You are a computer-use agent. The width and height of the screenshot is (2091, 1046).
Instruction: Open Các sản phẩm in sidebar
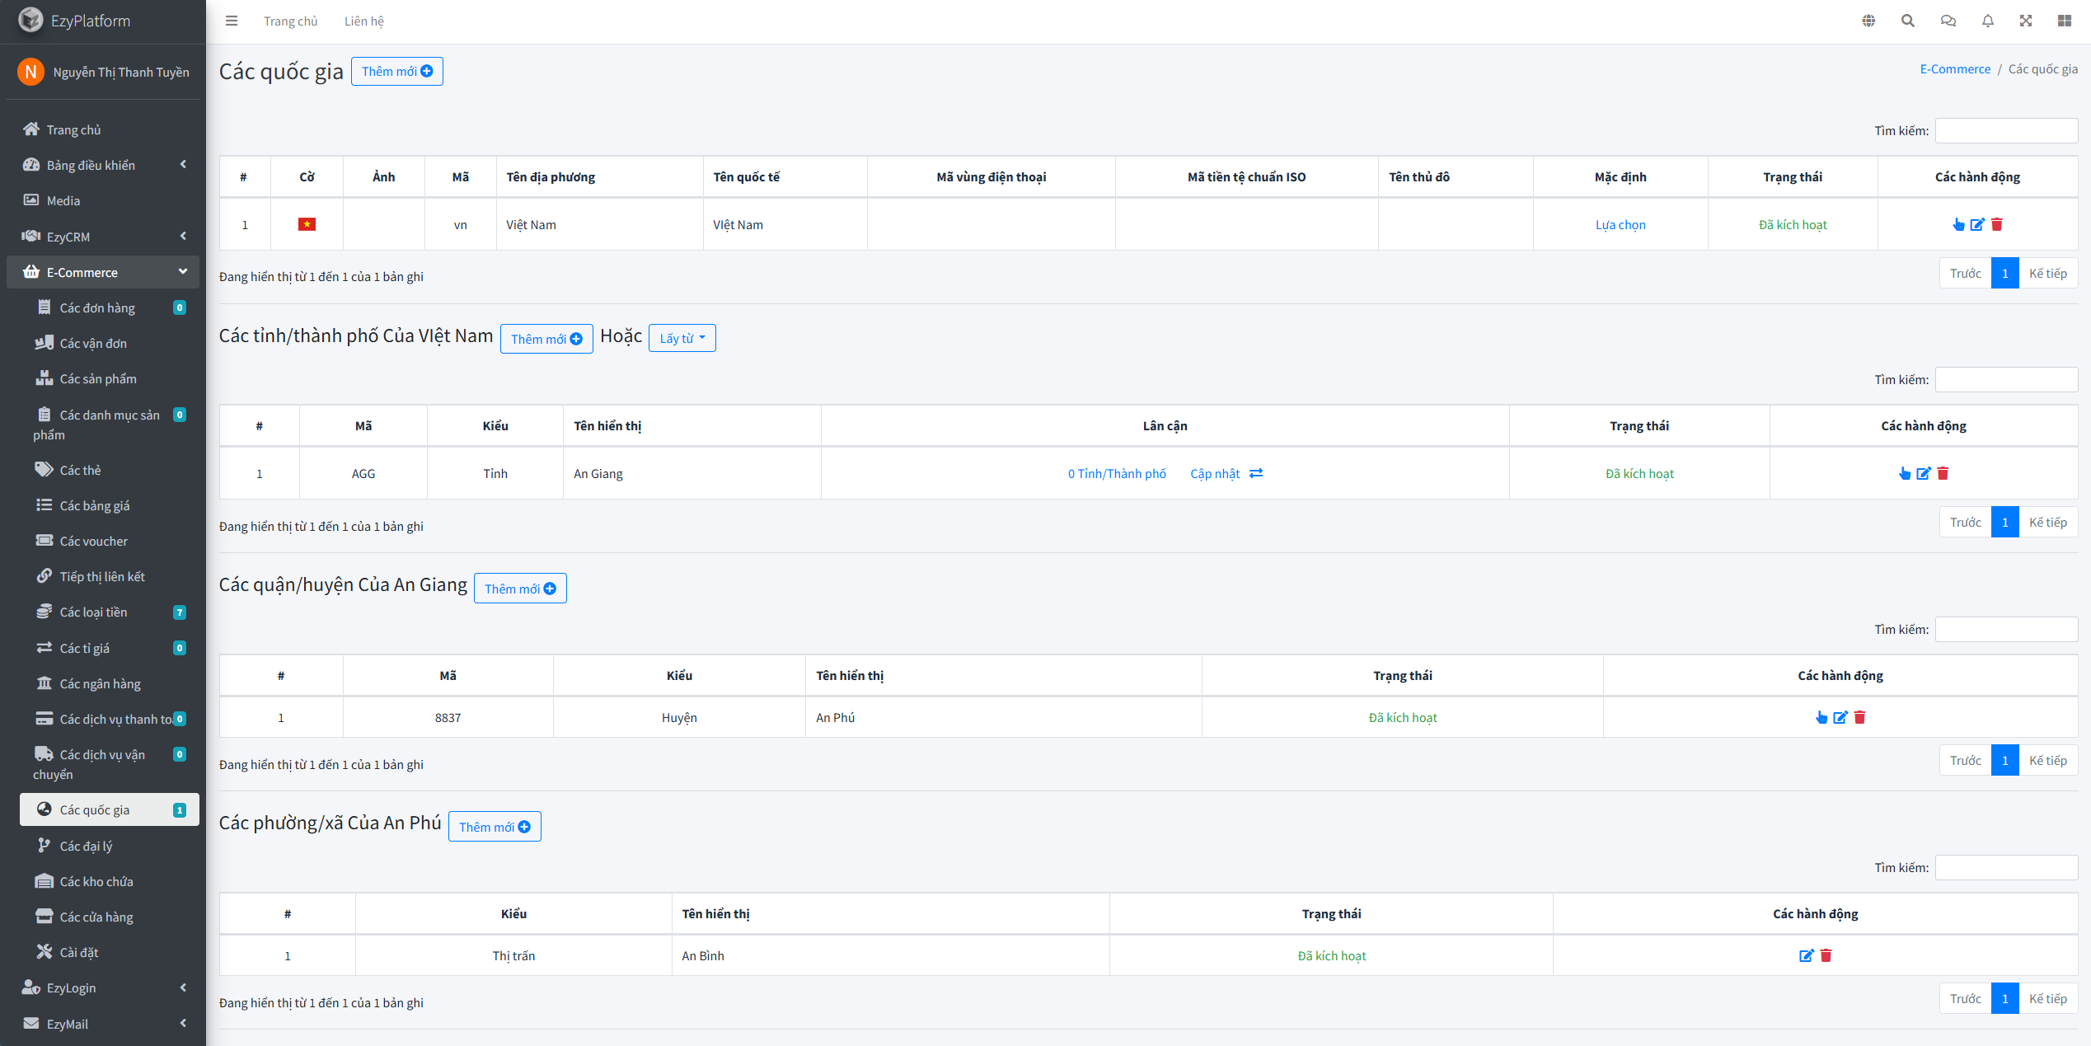point(97,378)
